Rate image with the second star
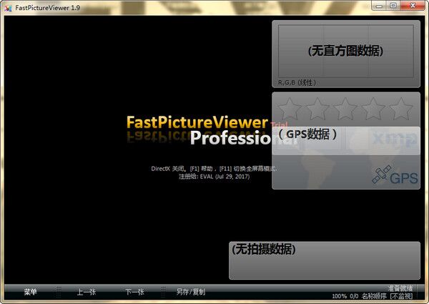Image resolution: width=429 pixels, height=304 pixels. (x=317, y=109)
